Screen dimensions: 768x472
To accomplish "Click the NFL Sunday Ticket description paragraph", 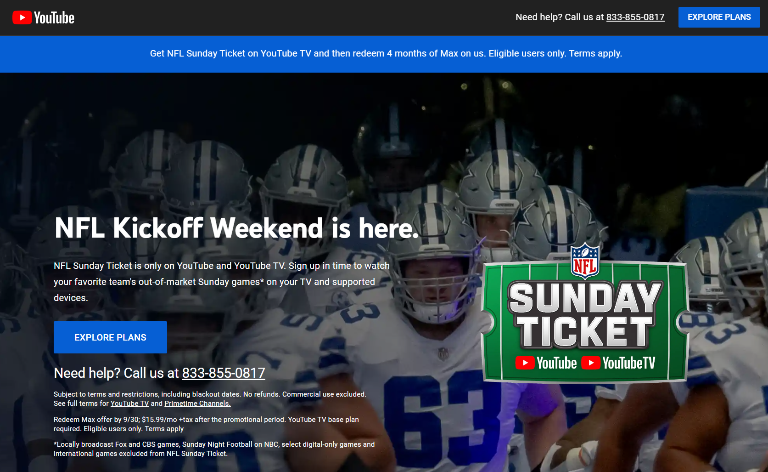I will tap(222, 282).
